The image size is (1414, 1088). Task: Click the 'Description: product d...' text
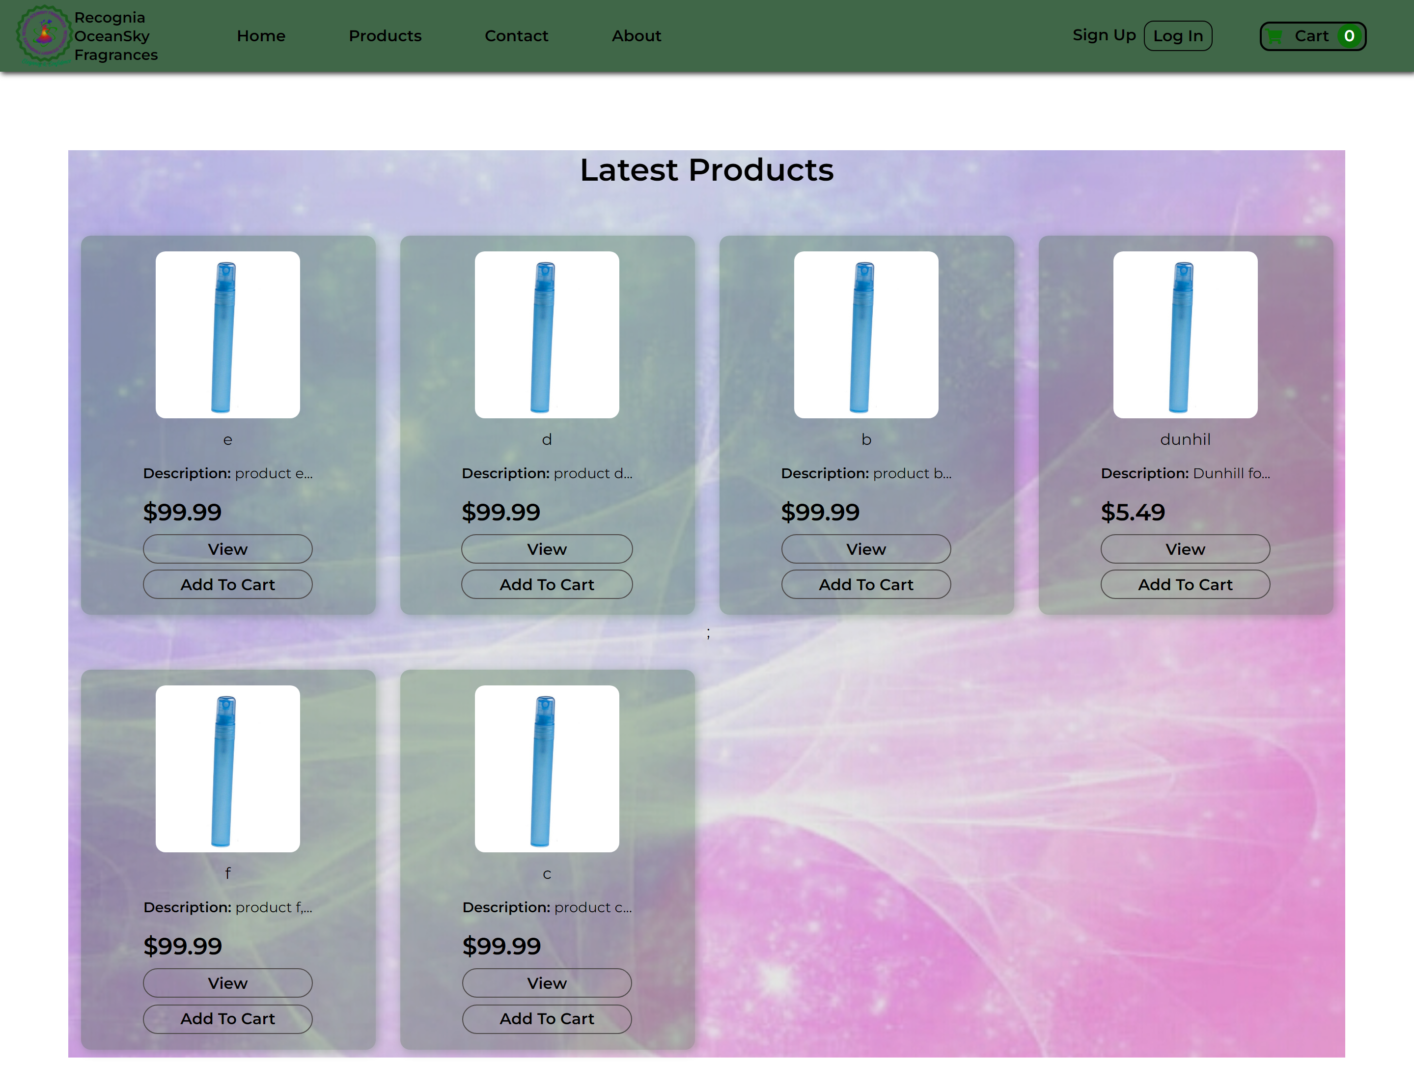(547, 473)
